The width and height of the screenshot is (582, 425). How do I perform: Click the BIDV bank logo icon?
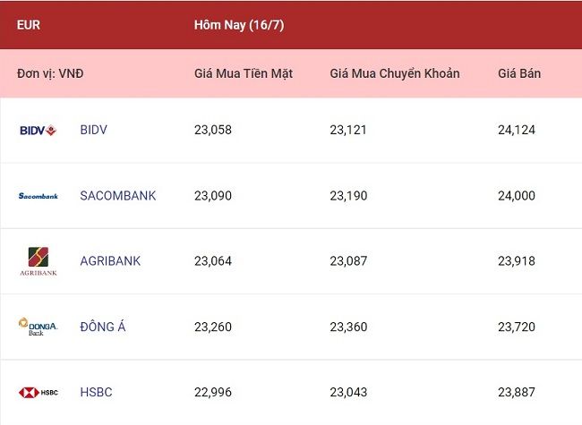point(38,130)
